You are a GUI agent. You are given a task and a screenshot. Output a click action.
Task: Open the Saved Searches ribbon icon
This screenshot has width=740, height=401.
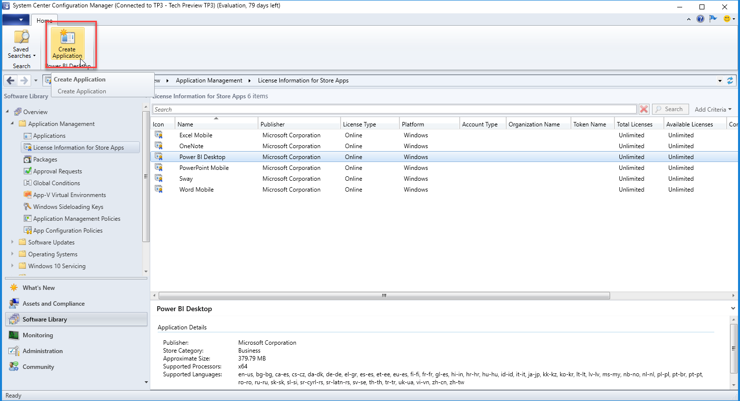pyautogui.click(x=21, y=44)
